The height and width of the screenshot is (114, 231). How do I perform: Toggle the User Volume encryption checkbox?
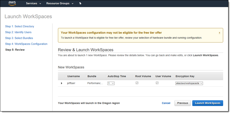coord(157,83)
